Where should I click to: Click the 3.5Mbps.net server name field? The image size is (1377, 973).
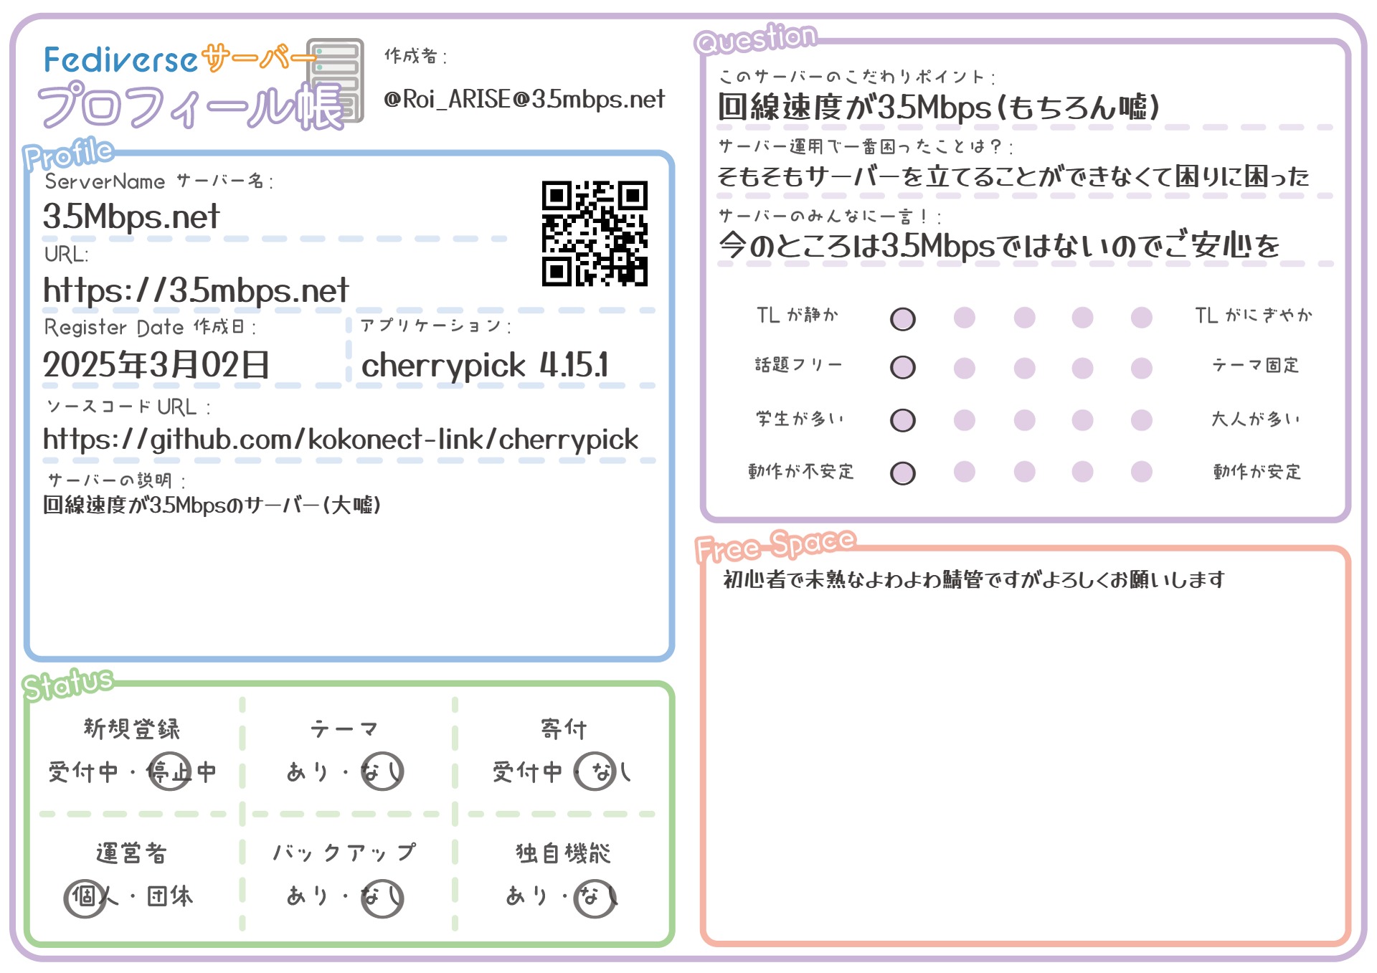click(131, 217)
